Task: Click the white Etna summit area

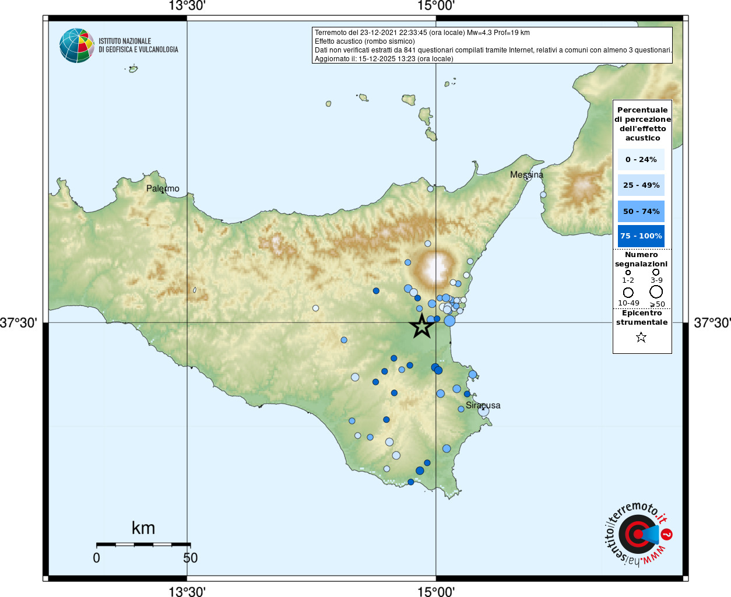Action: (435, 269)
